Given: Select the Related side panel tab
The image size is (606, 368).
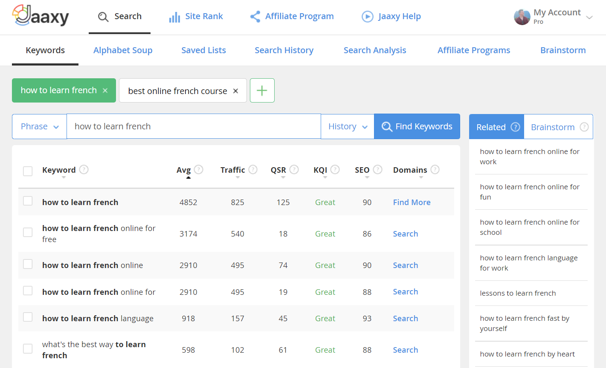Looking at the screenshot, I should [497, 127].
